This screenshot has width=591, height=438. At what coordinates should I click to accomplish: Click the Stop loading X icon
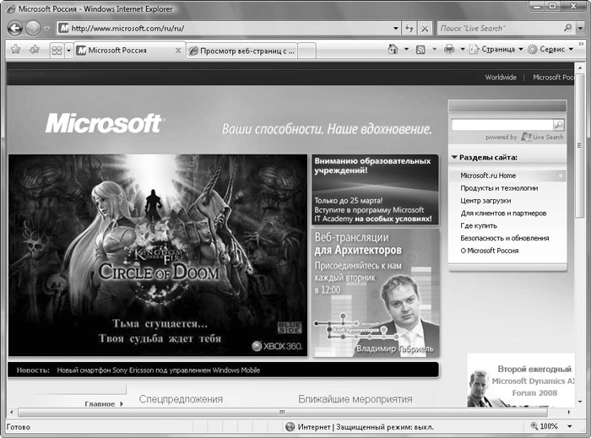point(426,28)
